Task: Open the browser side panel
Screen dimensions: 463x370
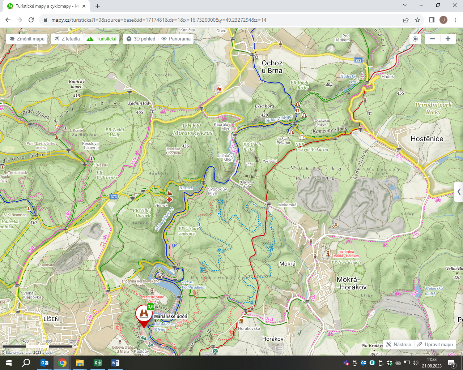Action: coord(432,20)
